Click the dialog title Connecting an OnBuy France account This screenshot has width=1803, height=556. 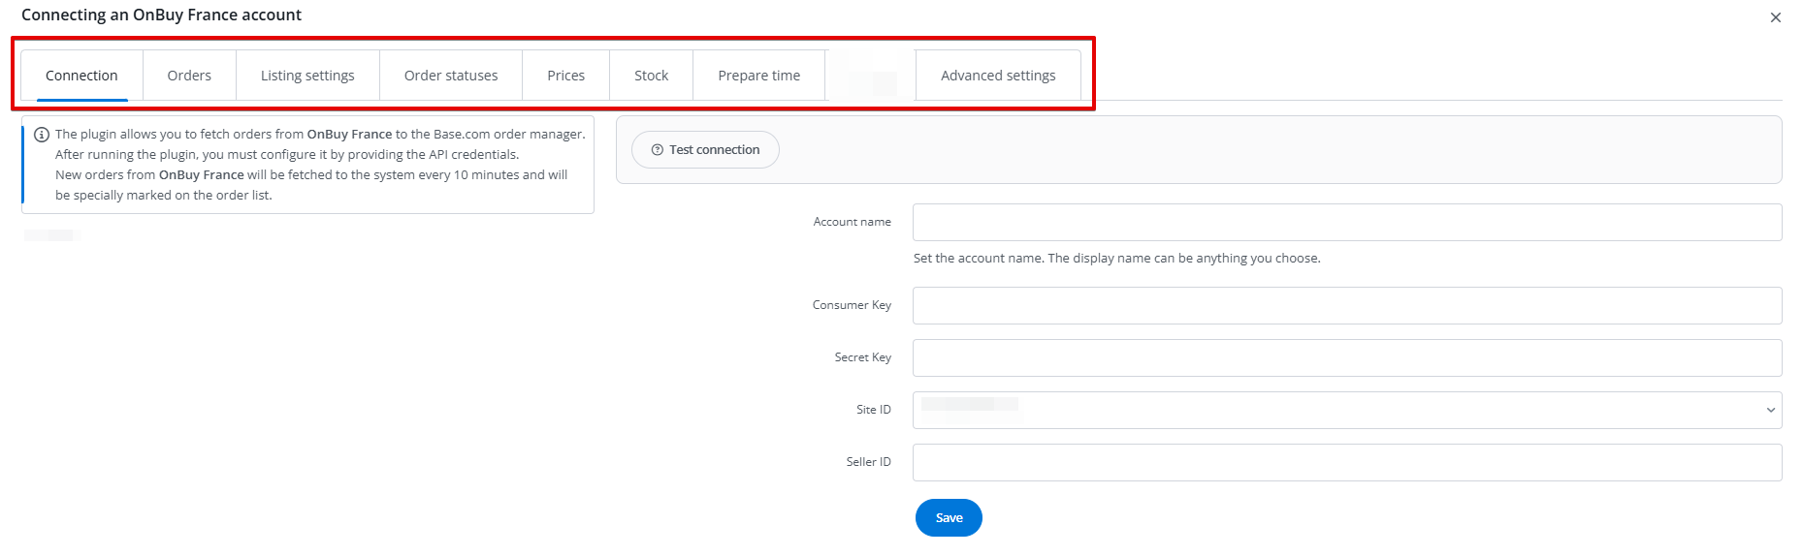(161, 15)
